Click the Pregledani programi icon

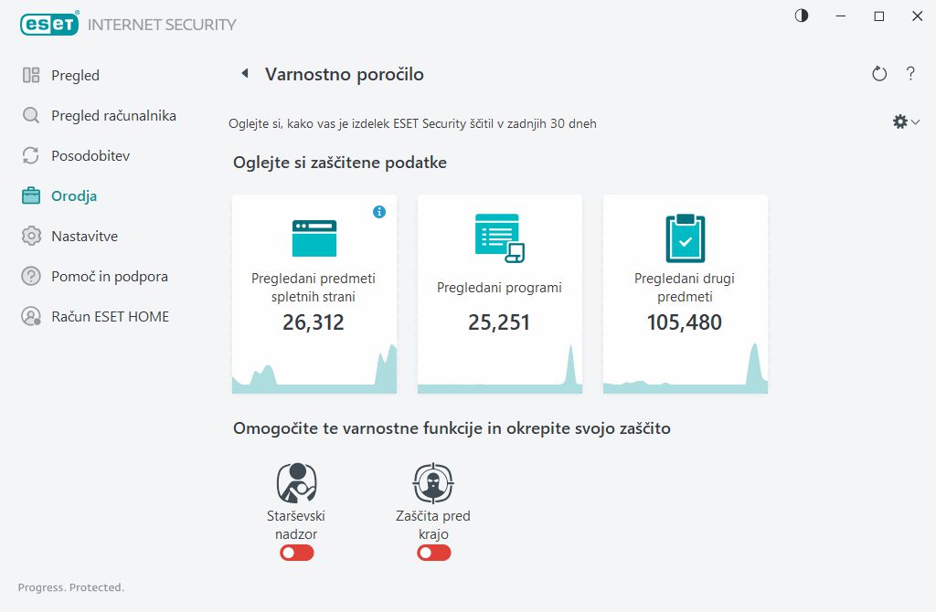click(x=499, y=237)
